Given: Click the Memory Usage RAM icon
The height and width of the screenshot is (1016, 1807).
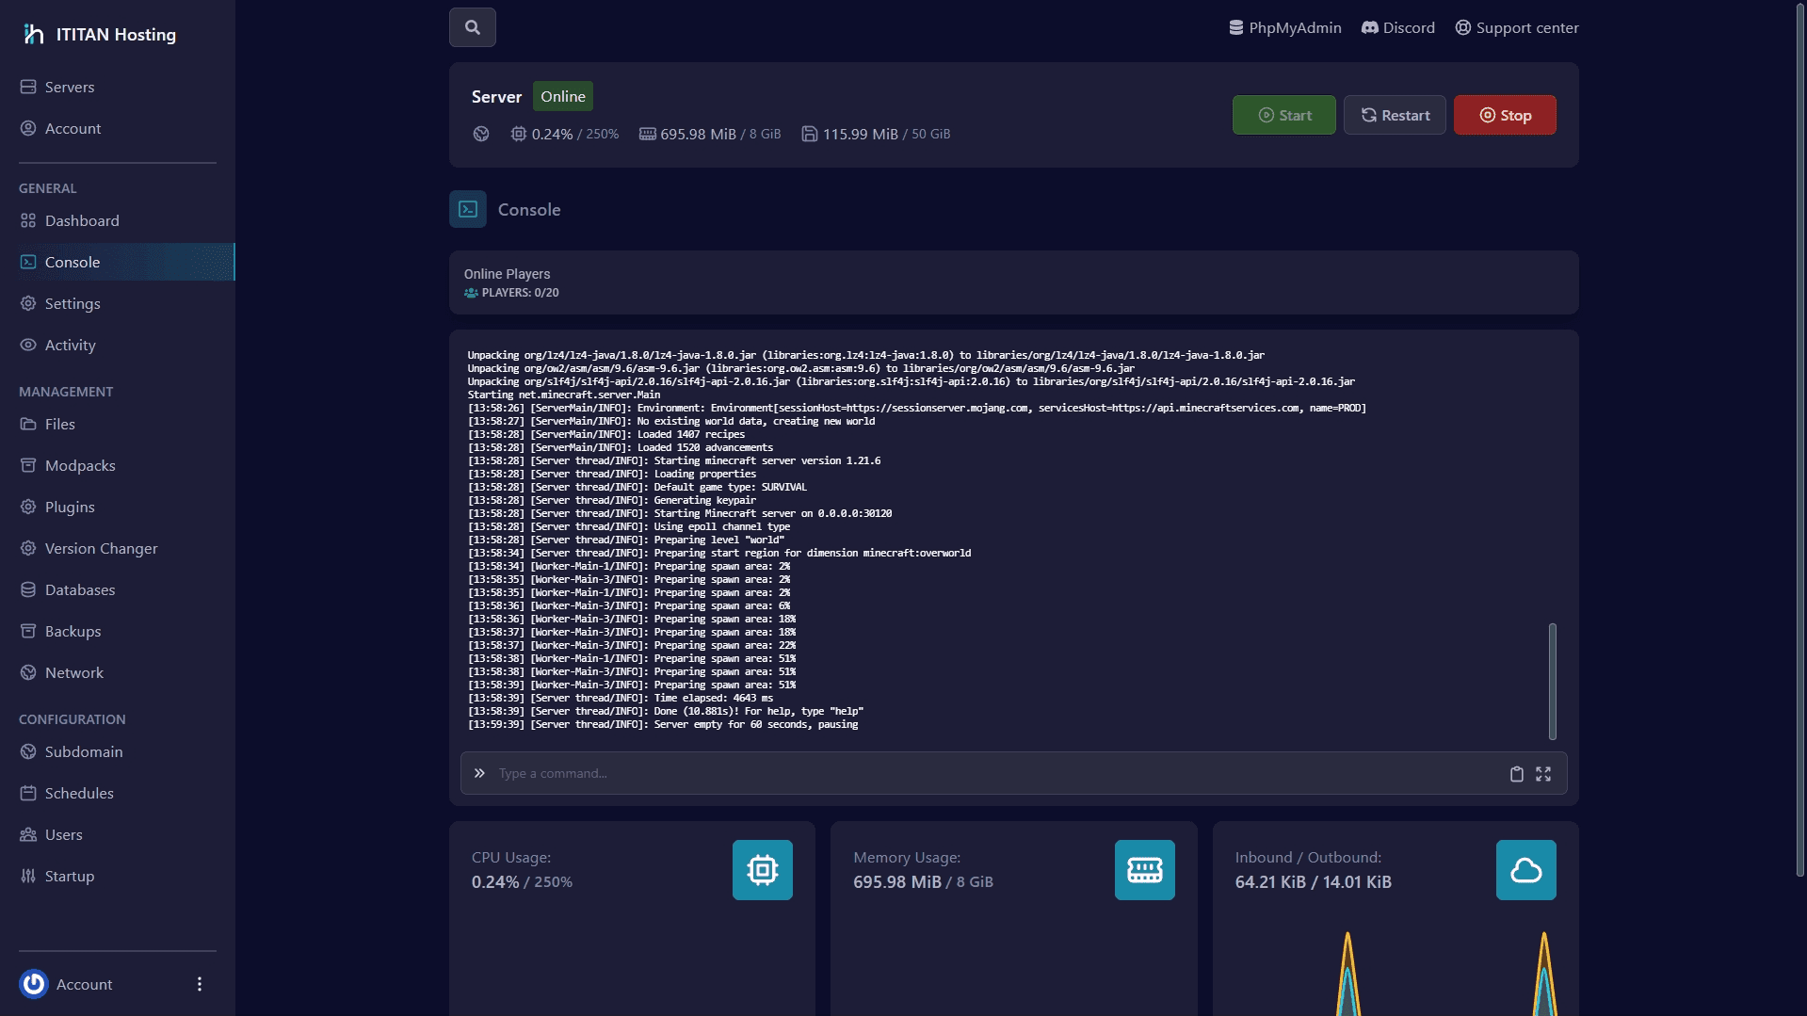Looking at the screenshot, I should 1145,870.
